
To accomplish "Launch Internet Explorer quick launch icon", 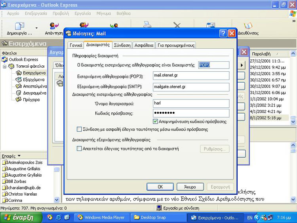I will [58, 217].
